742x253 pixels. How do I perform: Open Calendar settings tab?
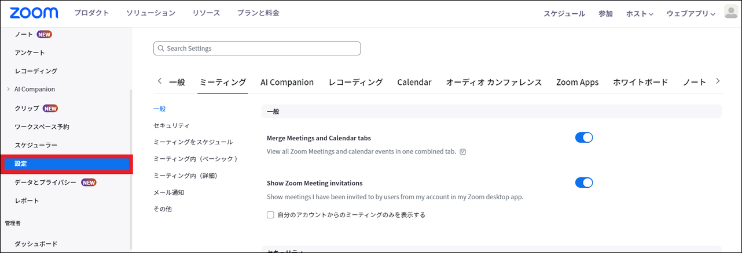point(414,82)
